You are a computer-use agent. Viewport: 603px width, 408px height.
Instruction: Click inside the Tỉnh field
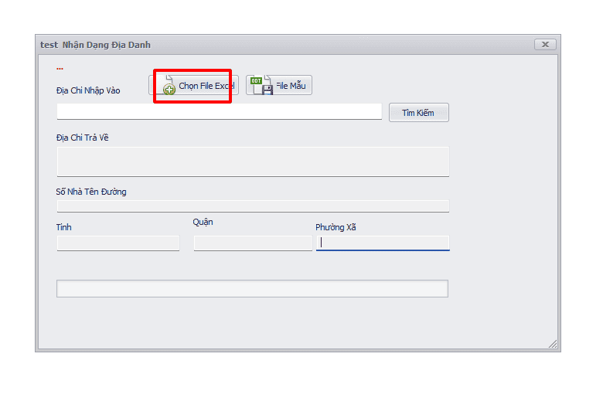tap(118, 243)
